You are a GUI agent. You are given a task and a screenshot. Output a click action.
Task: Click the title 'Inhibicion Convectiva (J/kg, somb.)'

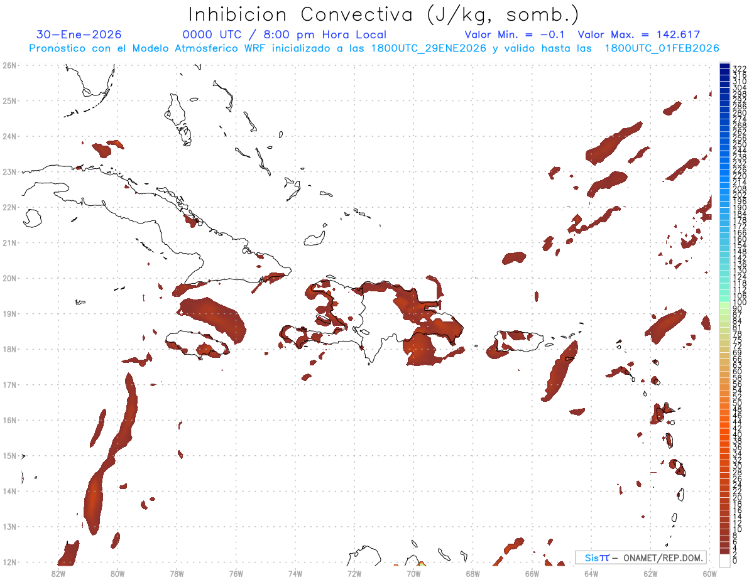tap(383, 15)
